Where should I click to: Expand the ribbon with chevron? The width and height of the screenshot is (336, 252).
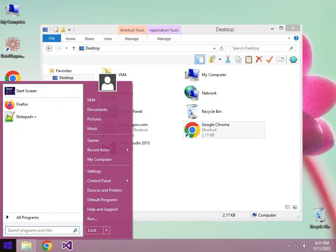pyautogui.click(x=289, y=38)
